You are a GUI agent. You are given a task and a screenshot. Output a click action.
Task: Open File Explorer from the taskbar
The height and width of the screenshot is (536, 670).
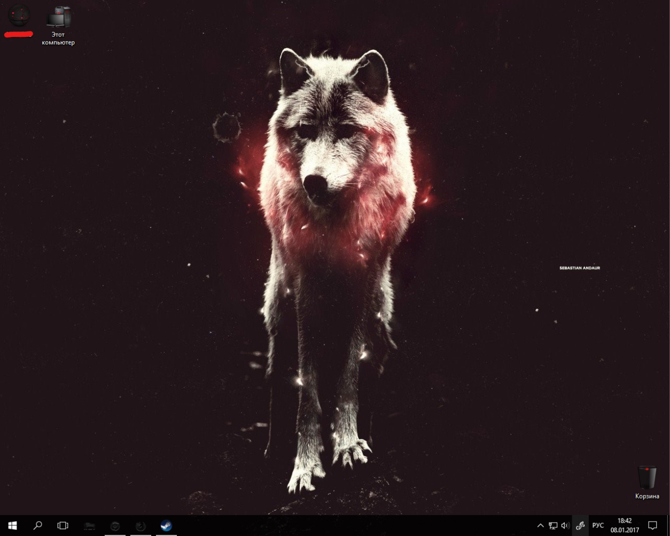pos(89,525)
